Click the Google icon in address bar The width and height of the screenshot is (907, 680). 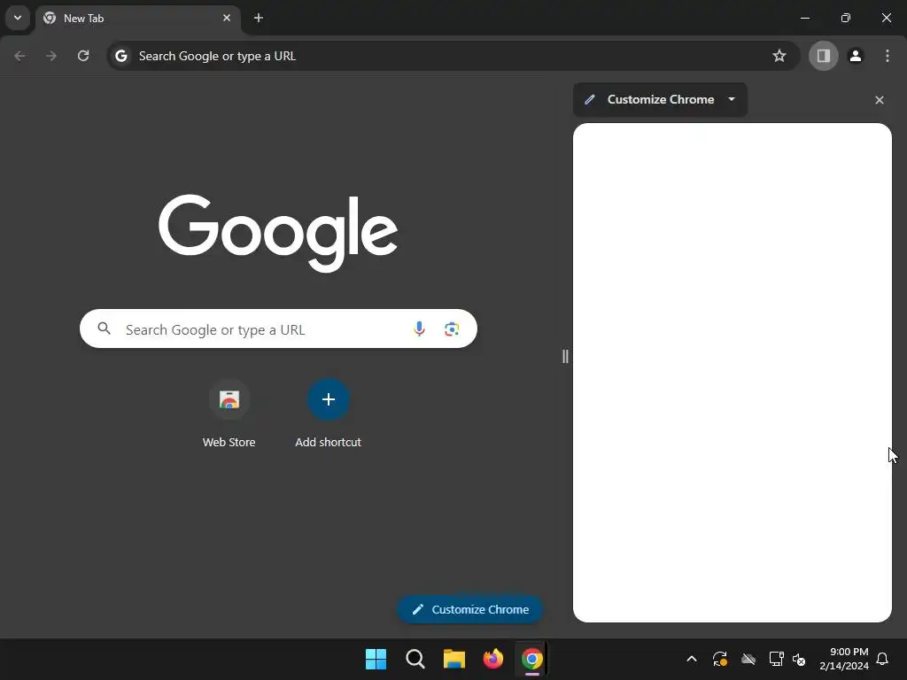point(120,56)
